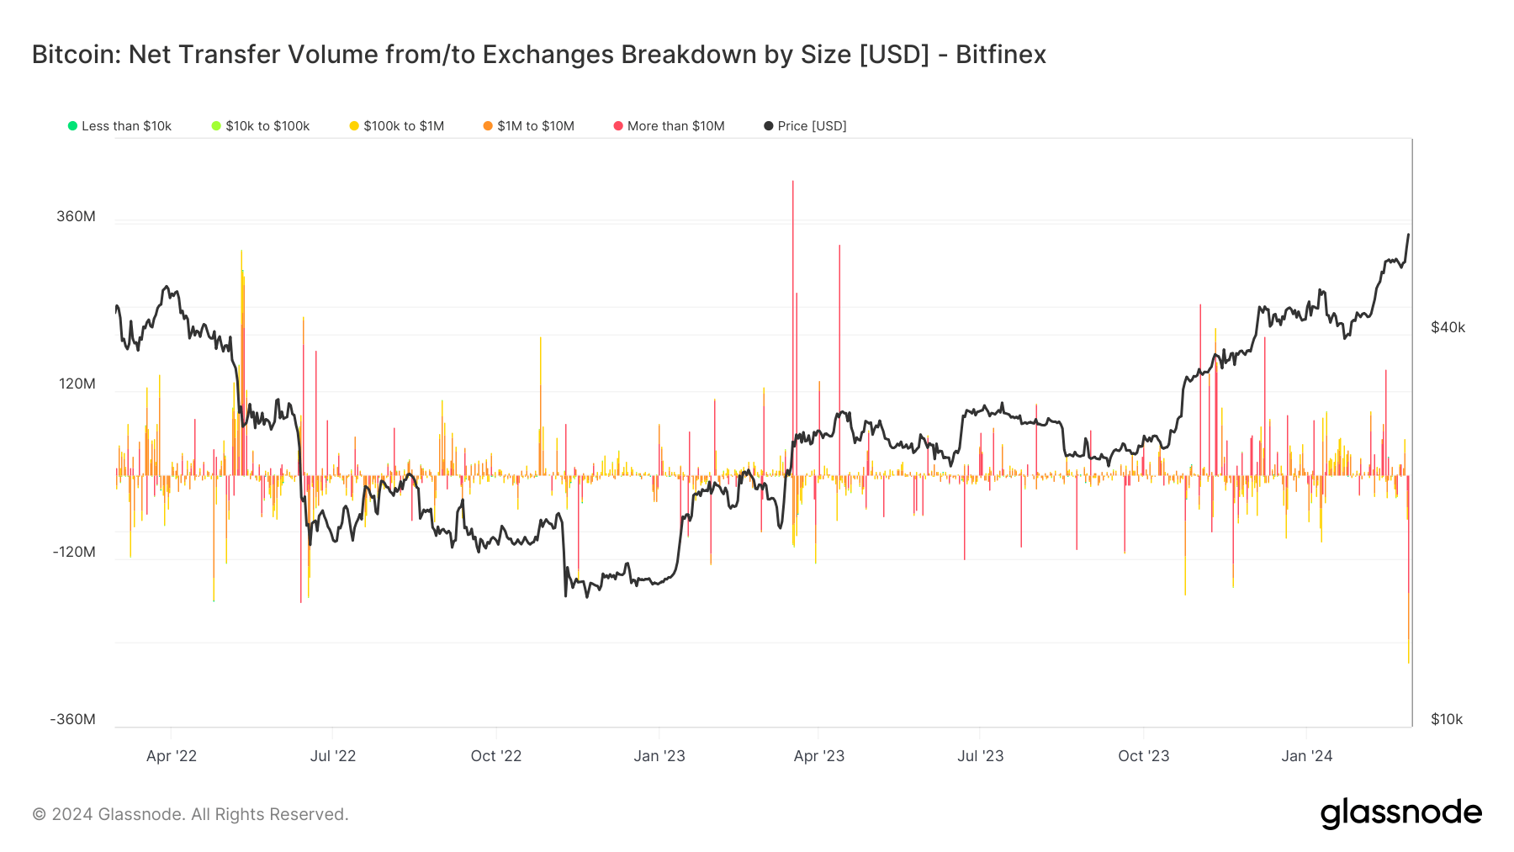Click the Glassnode copyright notice text

coord(190,814)
